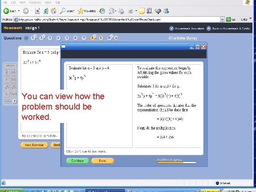256x192 pixels.
Task: Insert an nth root template
Action: pos(14,87)
